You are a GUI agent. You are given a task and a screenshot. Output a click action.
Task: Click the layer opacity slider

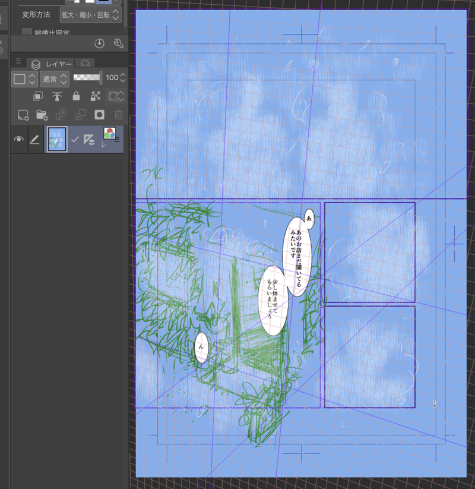pyautogui.click(x=88, y=77)
